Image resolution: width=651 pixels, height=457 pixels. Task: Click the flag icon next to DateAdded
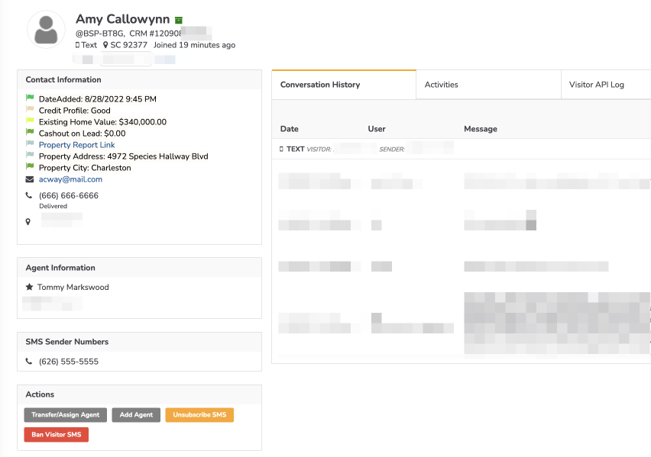(30, 98)
